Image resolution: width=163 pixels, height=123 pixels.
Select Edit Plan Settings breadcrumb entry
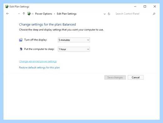[67, 14]
